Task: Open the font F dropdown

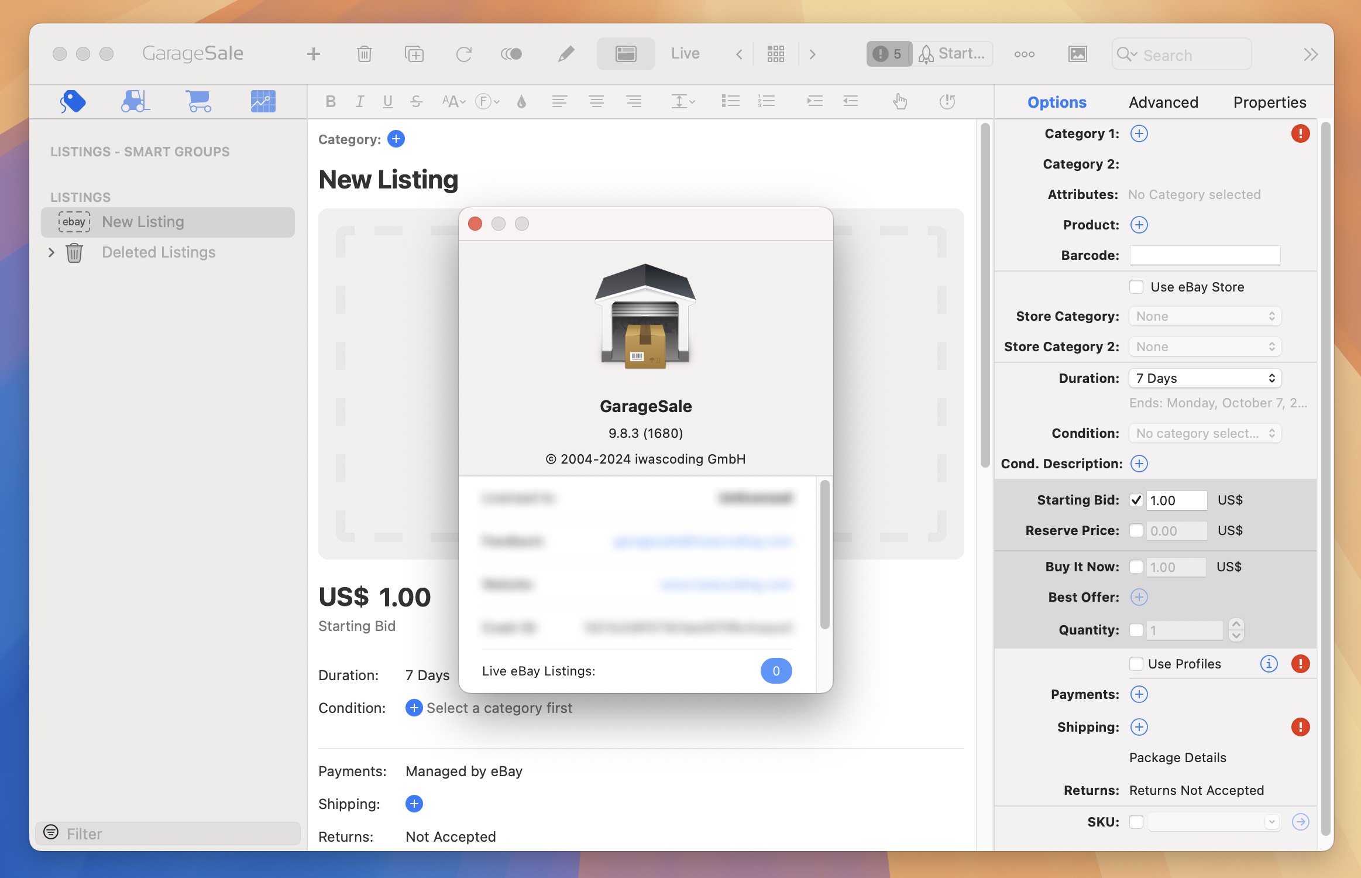Action: tap(487, 101)
